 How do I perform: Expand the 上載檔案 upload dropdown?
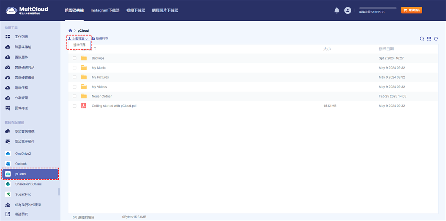click(78, 39)
